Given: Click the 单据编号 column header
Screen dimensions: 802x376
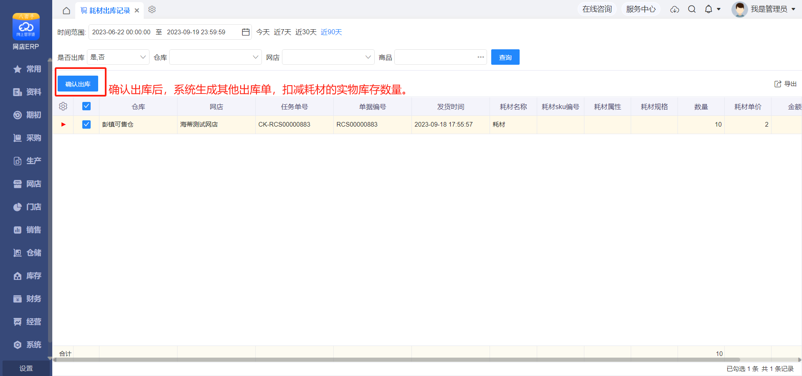Looking at the screenshot, I should [x=373, y=107].
